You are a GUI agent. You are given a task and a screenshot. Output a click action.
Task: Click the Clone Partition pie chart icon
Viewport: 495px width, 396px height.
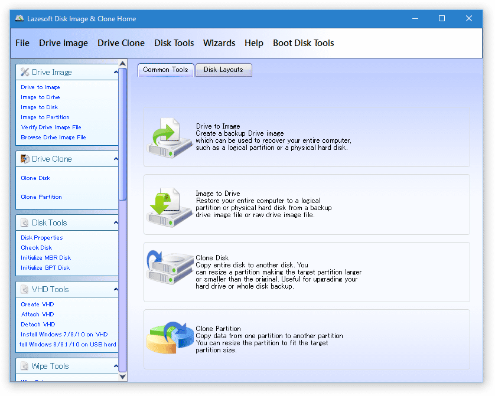170,338
